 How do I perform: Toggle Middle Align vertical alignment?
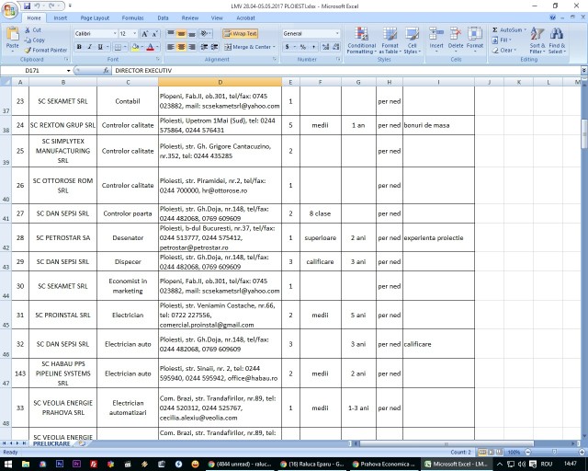pyautogui.click(x=181, y=34)
